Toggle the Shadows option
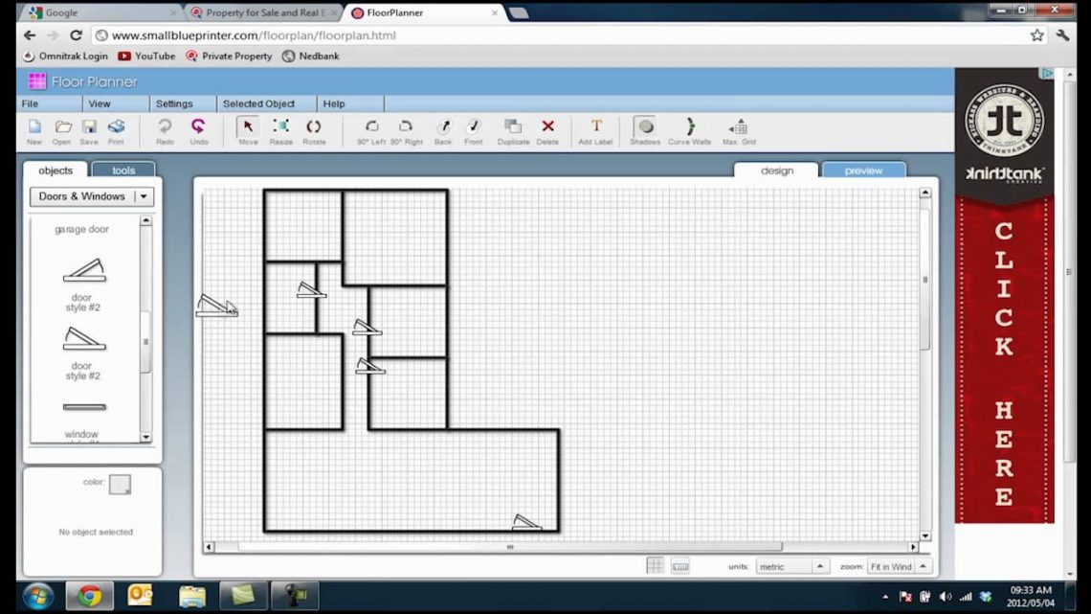1091x614 pixels. [x=645, y=129]
